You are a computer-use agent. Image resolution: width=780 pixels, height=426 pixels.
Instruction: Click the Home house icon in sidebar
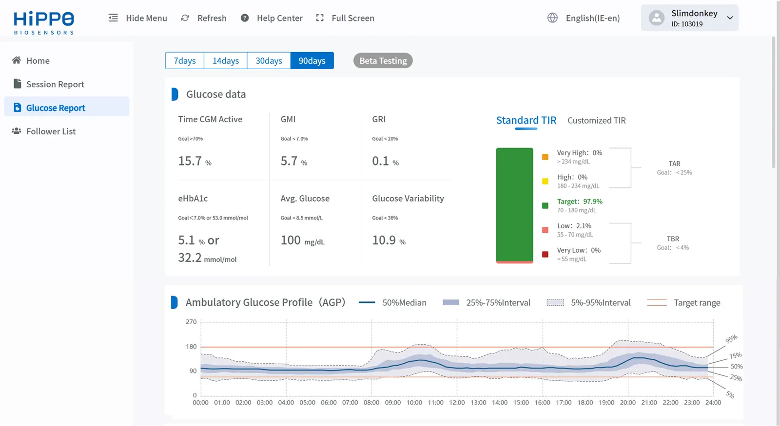tap(17, 60)
